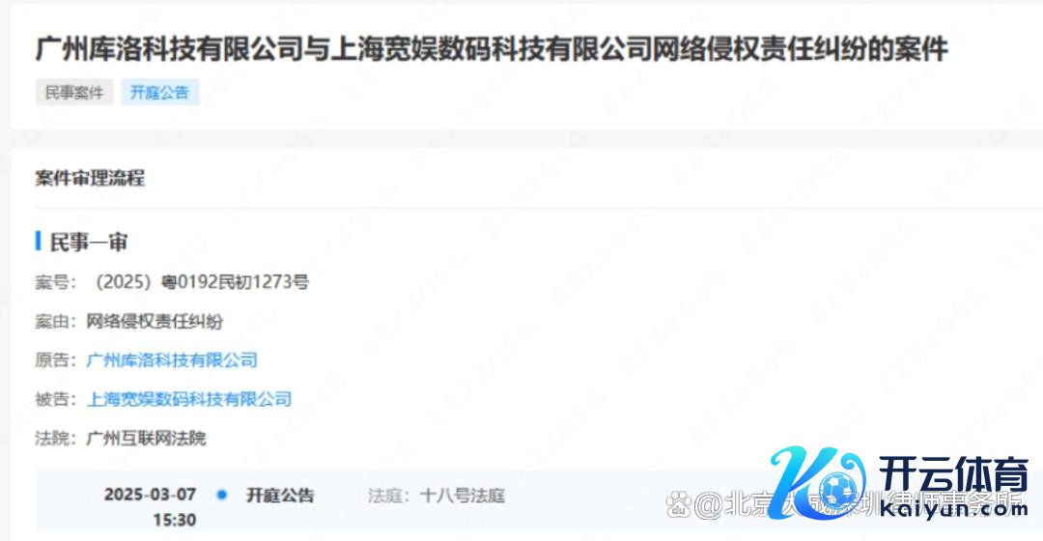Select the 民事案件 tag
Image resolution: width=1043 pixels, height=541 pixels.
point(74,92)
